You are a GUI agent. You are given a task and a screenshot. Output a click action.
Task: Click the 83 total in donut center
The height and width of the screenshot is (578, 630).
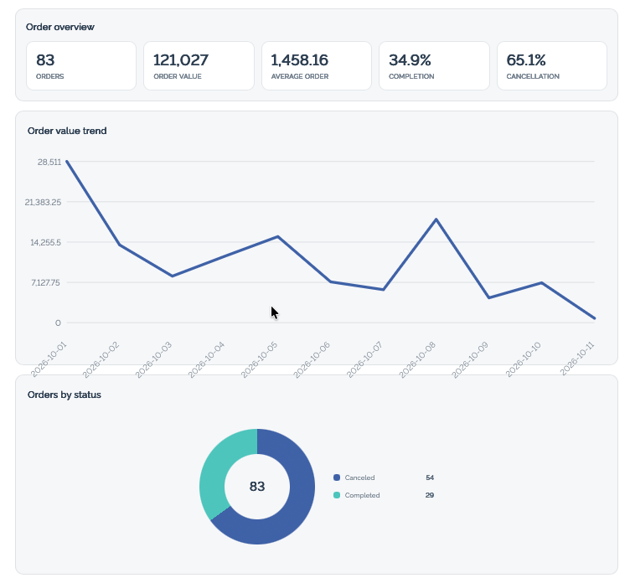[257, 487]
